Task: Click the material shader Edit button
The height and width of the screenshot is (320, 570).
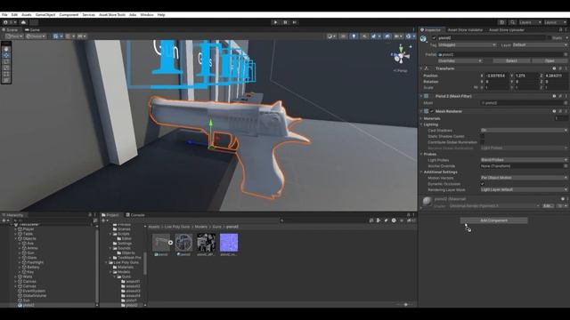Action: click(x=548, y=205)
